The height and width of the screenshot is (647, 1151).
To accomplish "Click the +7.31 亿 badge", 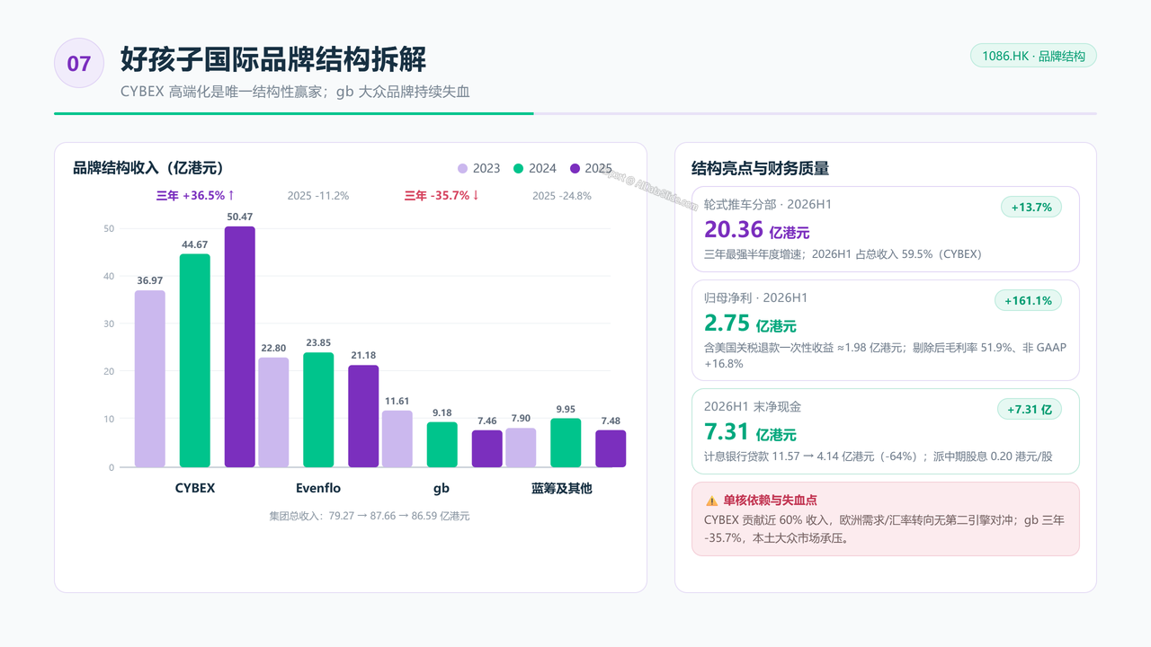I will pyautogui.click(x=1030, y=409).
